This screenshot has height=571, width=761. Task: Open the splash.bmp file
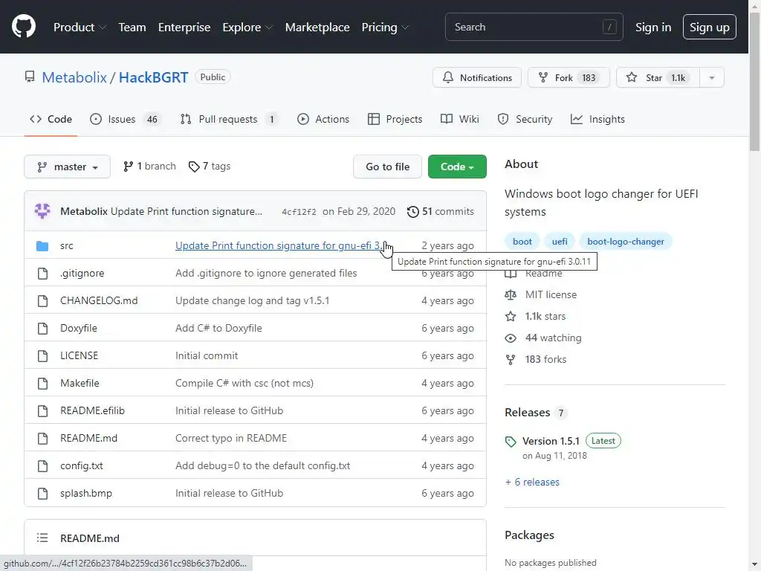[86, 494]
